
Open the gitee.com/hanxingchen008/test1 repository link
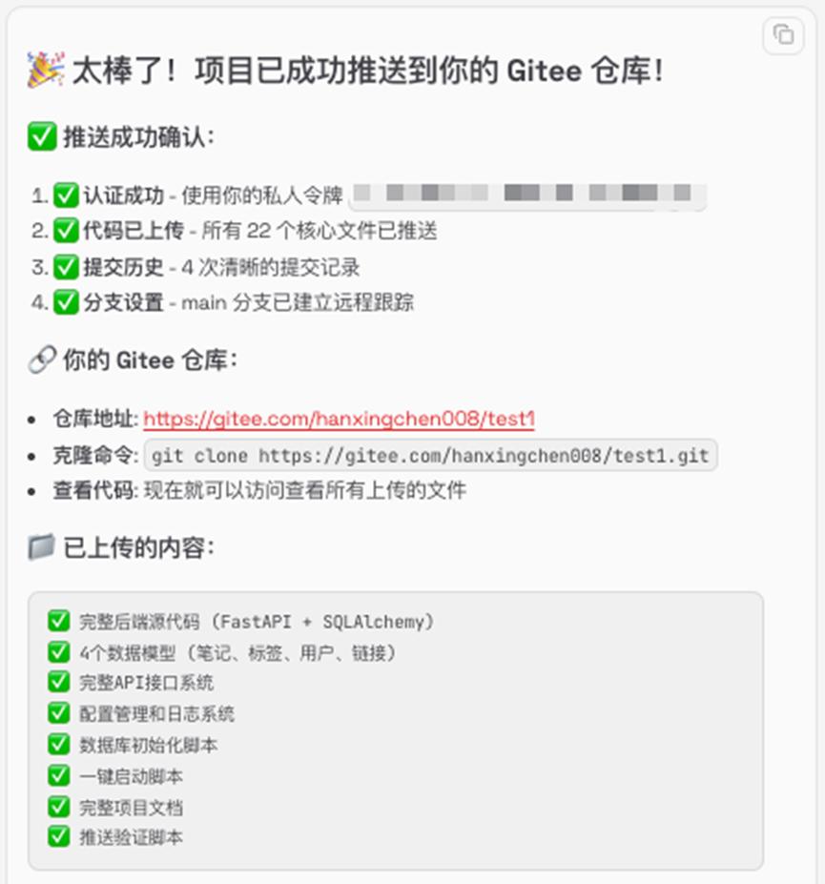[x=339, y=419]
